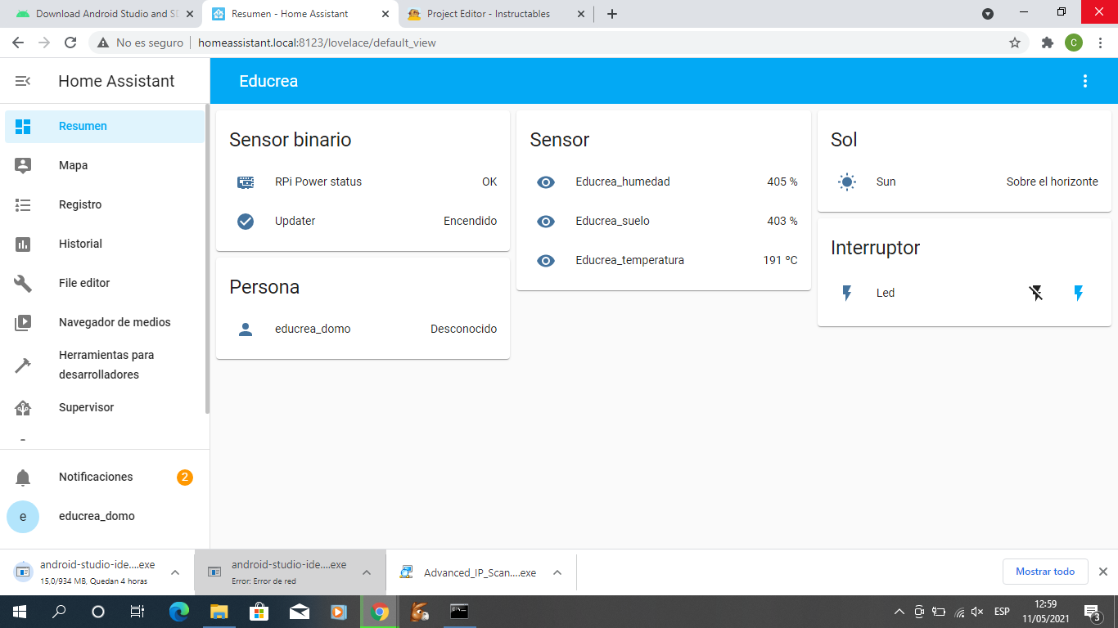The width and height of the screenshot is (1118, 628).
Task: Open the Resumen dashboard icon in sidebar
Action: (23, 127)
